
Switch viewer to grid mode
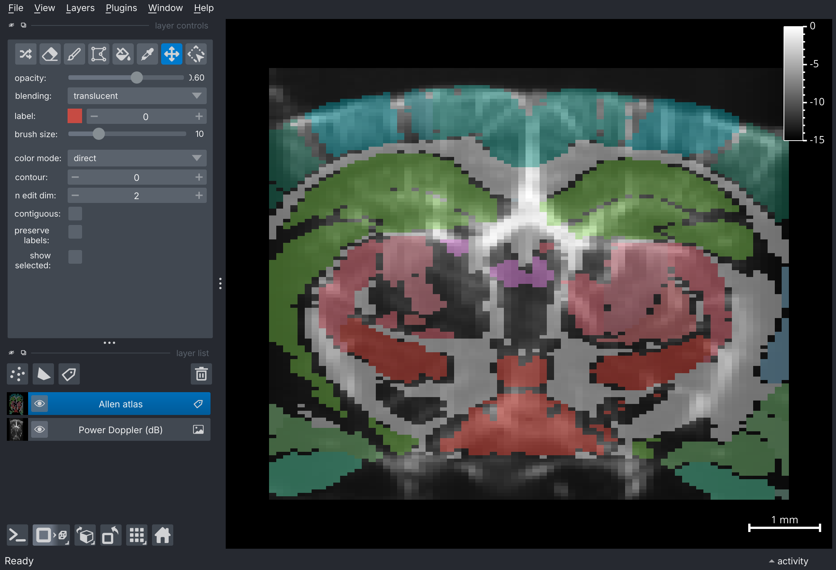coord(136,535)
